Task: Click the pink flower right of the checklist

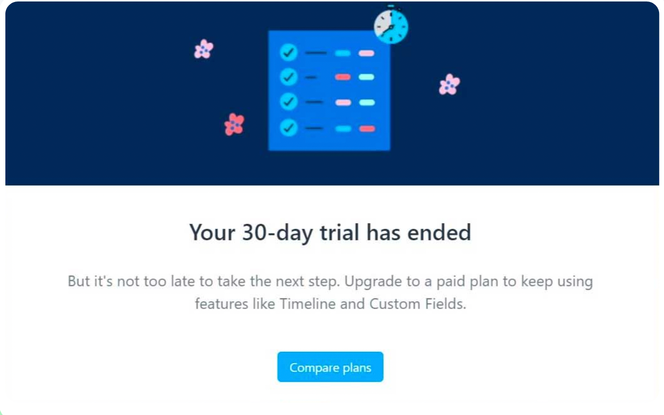Action: pyautogui.click(x=449, y=84)
